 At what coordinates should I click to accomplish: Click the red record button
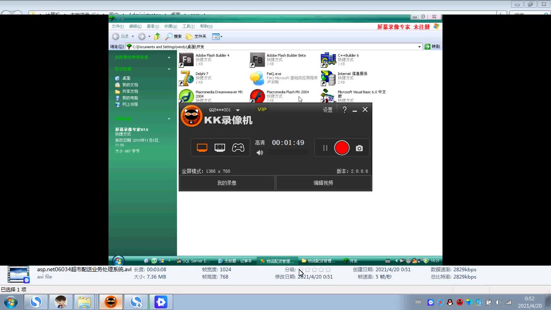[x=342, y=148]
